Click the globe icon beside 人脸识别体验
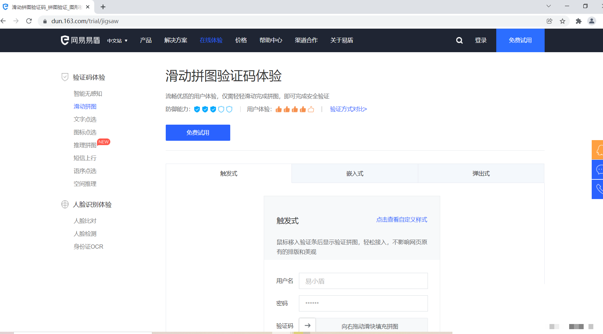The image size is (603, 334). (65, 204)
